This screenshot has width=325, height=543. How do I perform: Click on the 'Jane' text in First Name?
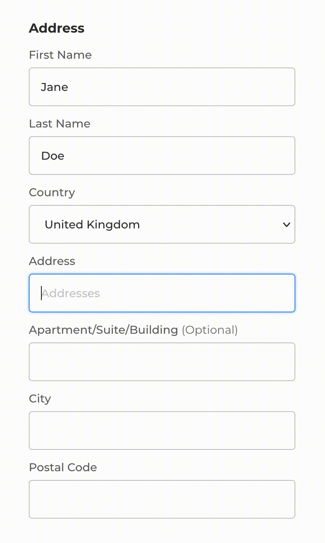[54, 87]
